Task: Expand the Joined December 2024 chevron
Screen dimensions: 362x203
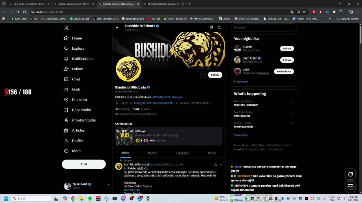Action: click(x=210, y=103)
